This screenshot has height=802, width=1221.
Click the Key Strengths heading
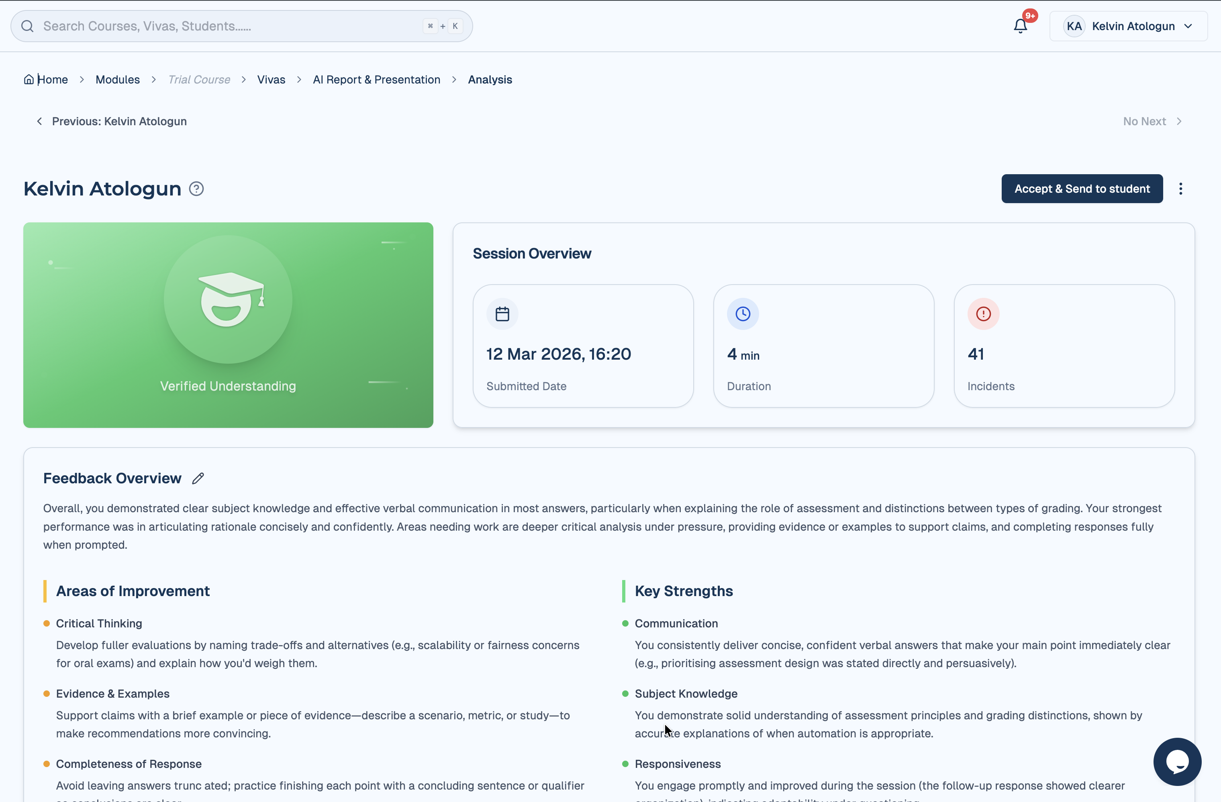tap(684, 591)
